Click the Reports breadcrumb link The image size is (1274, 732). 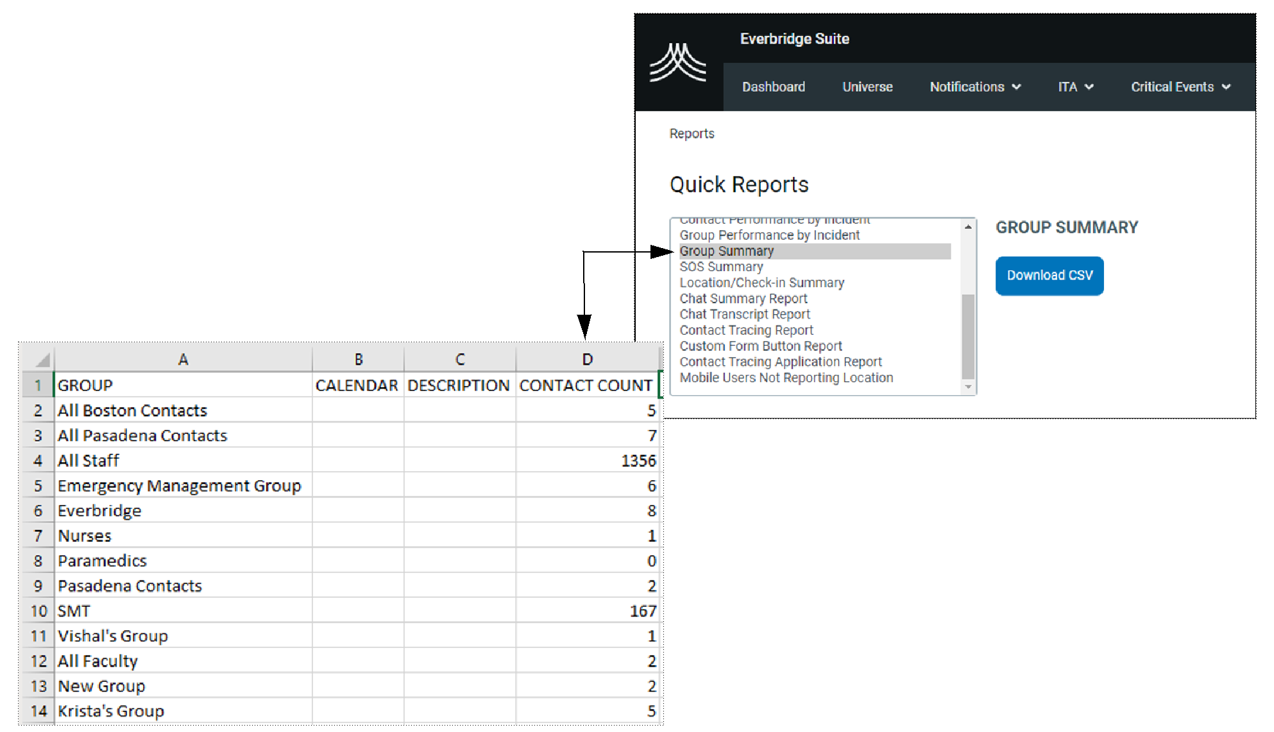click(x=692, y=133)
